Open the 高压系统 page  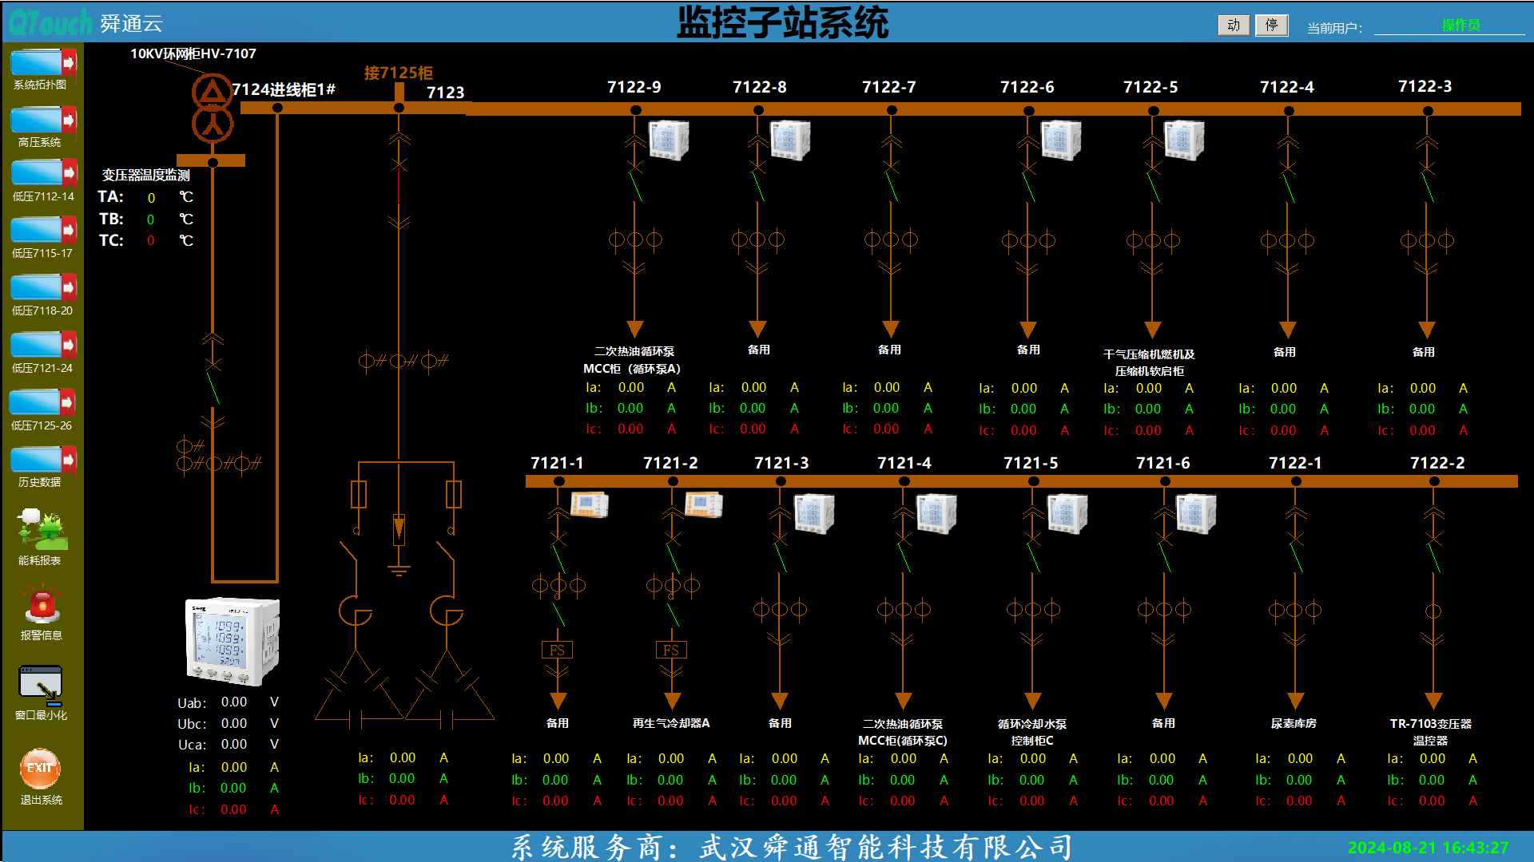click(42, 121)
